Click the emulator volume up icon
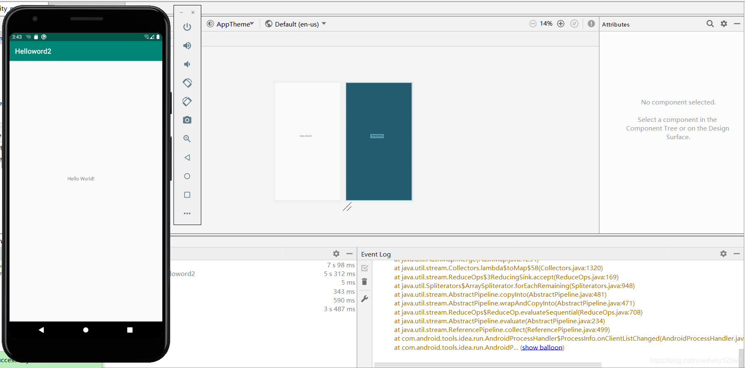 (x=187, y=46)
